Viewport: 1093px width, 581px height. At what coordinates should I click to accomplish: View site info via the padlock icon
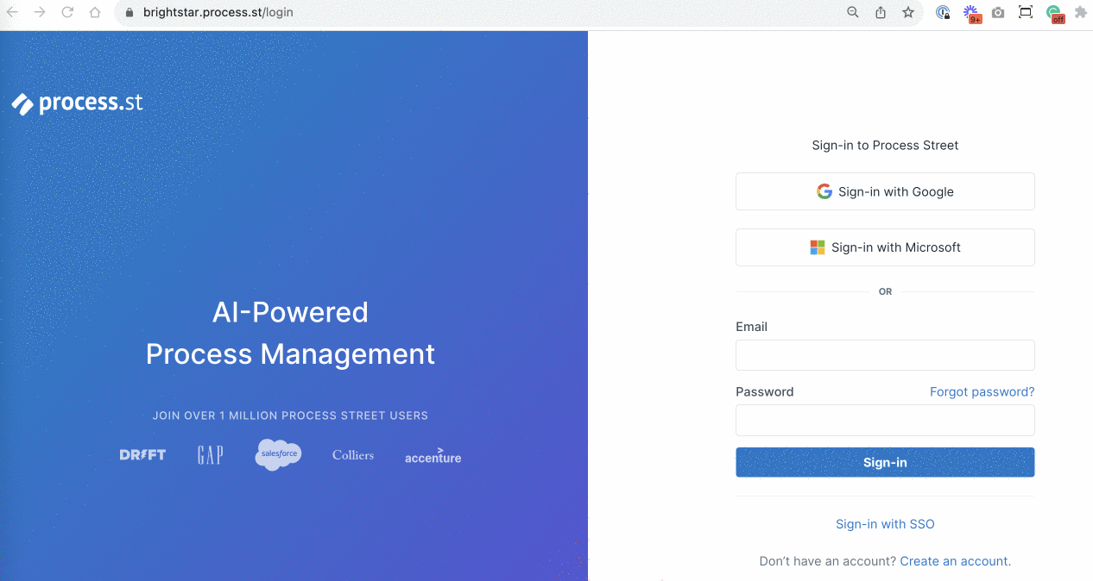coord(130,12)
